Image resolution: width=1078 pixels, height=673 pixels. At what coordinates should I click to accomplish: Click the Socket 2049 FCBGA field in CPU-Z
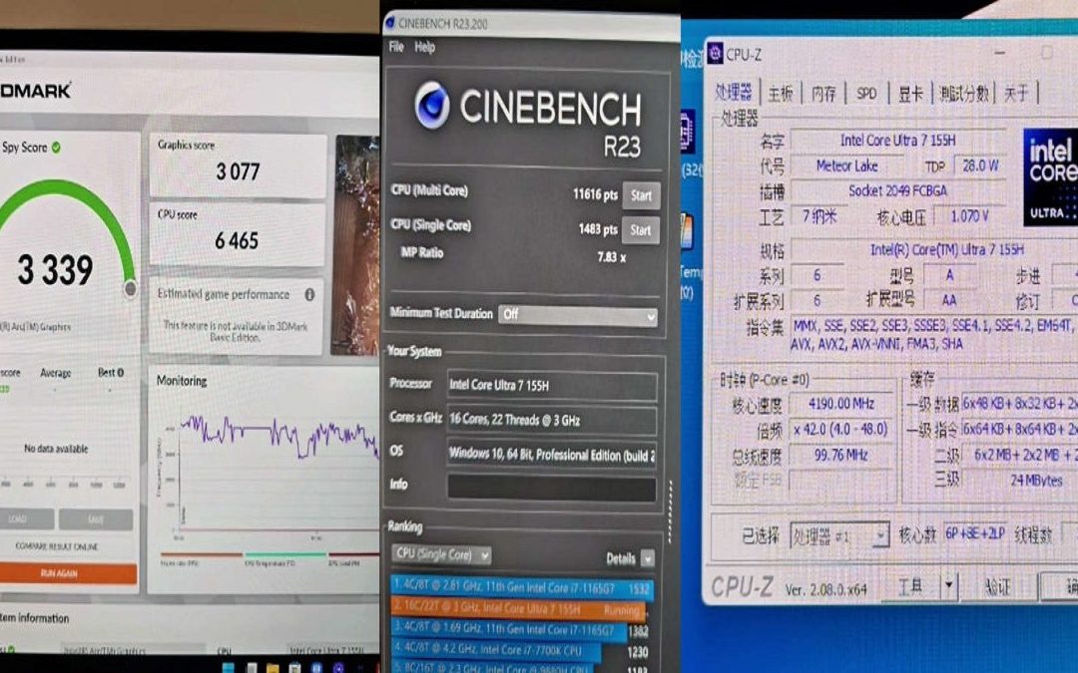[898, 190]
